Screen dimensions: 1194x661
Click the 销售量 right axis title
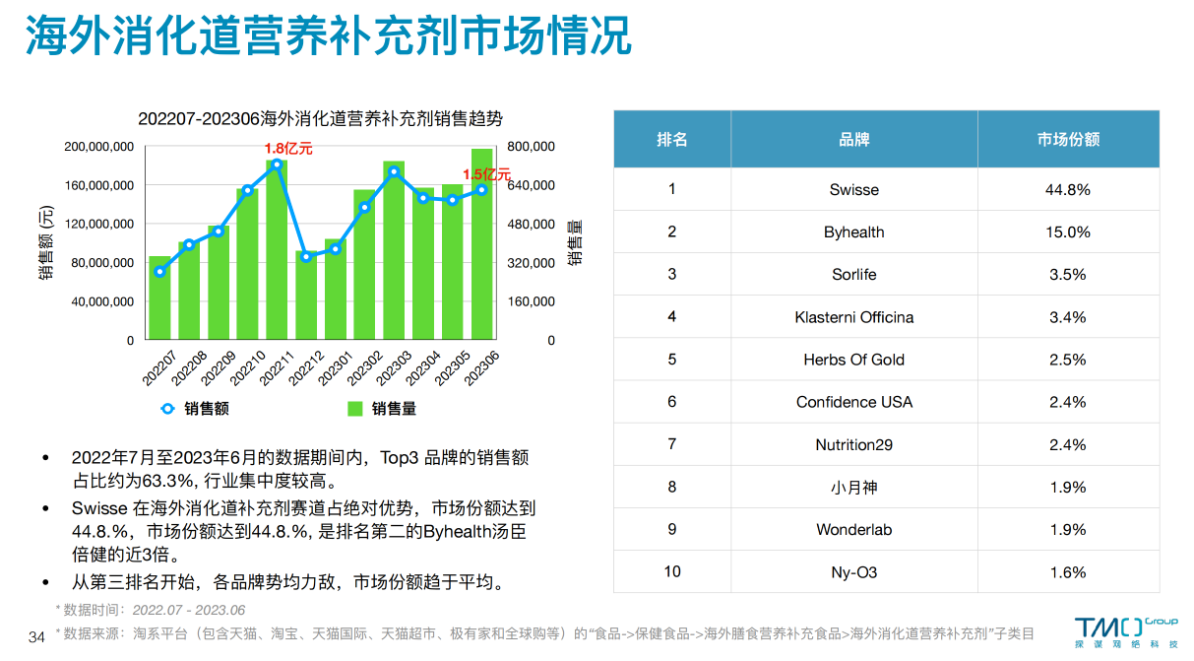pos(575,242)
